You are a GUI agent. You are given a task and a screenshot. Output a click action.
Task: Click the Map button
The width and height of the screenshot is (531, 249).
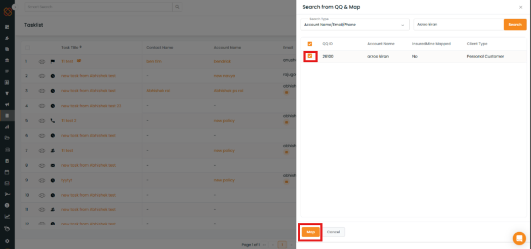tap(311, 232)
